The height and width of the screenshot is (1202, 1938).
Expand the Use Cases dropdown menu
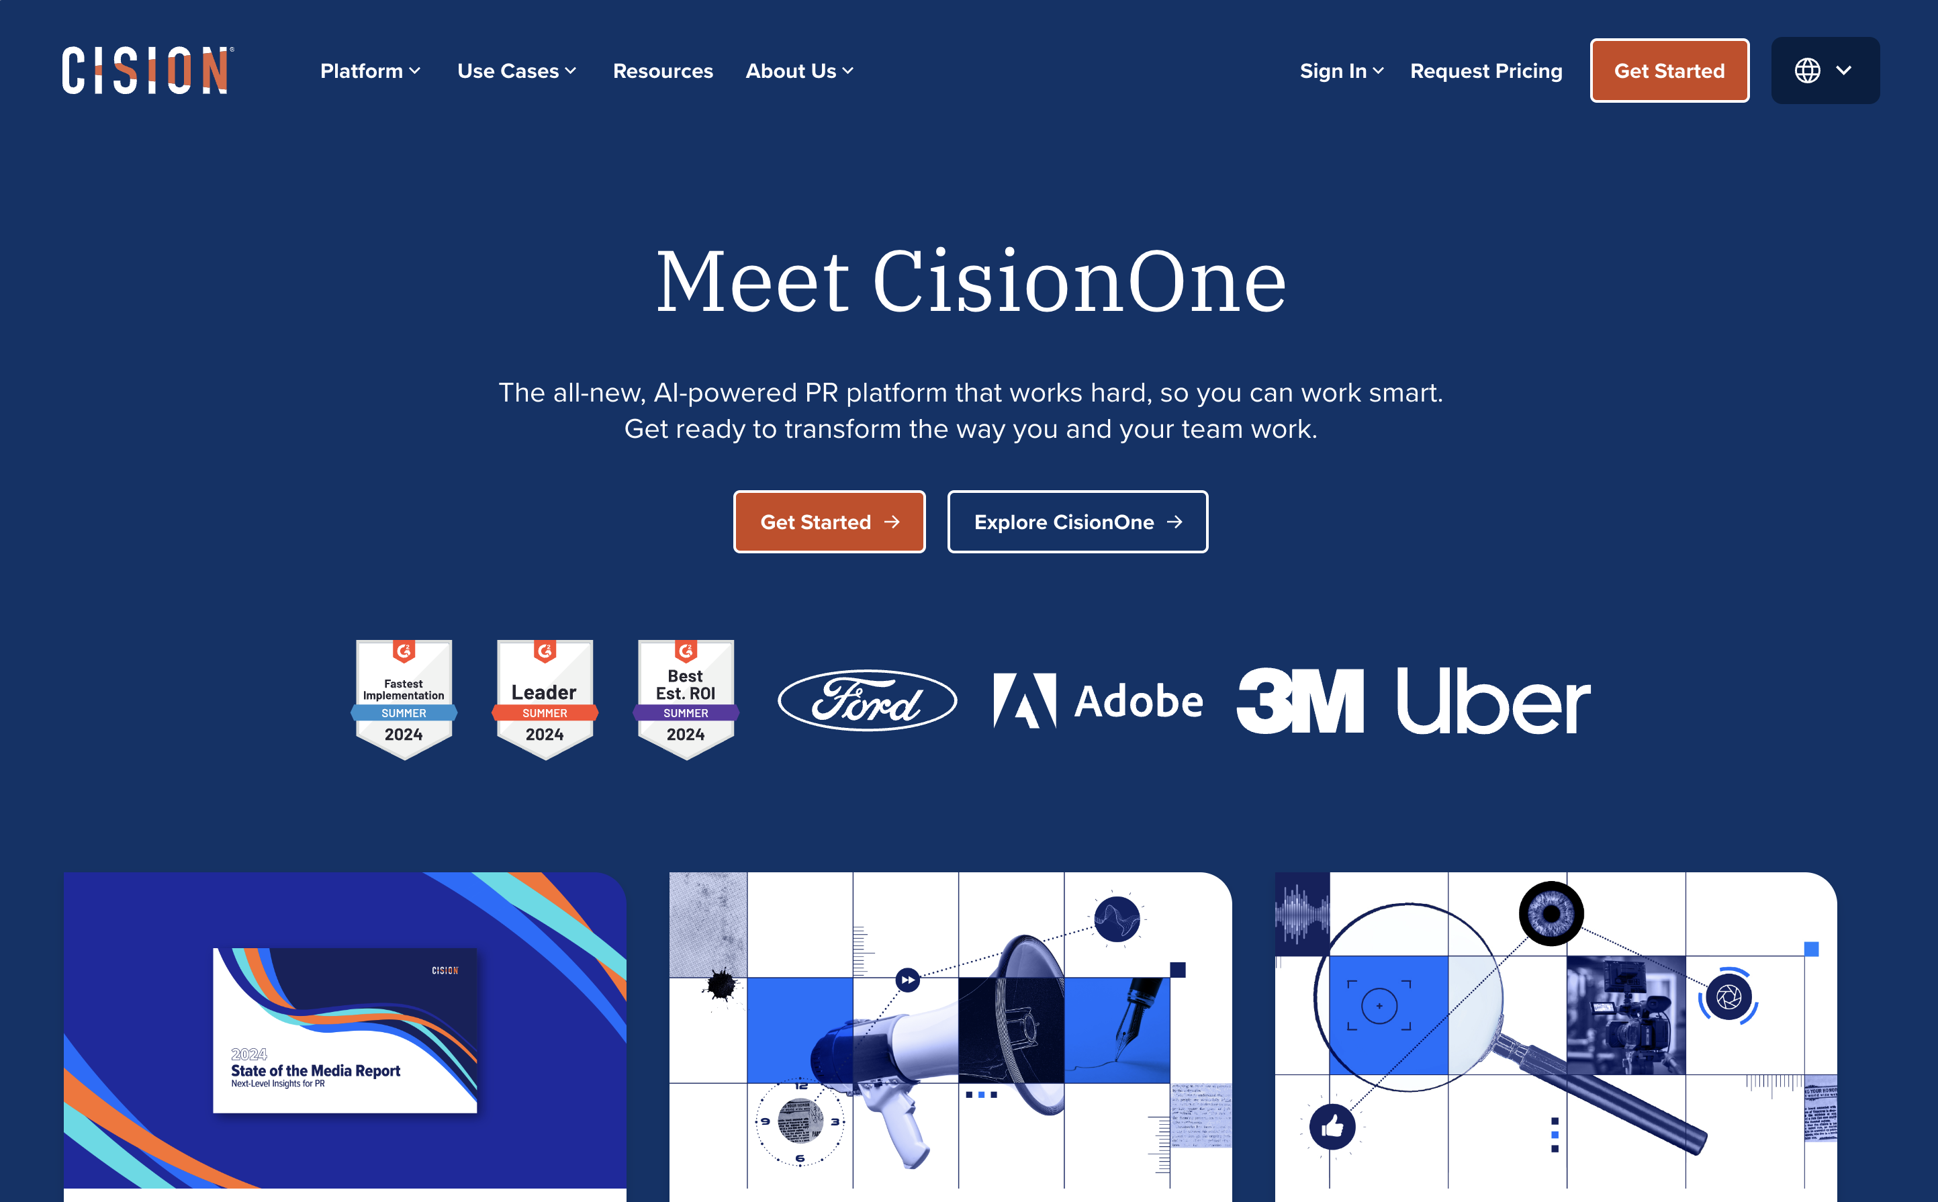pos(516,71)
